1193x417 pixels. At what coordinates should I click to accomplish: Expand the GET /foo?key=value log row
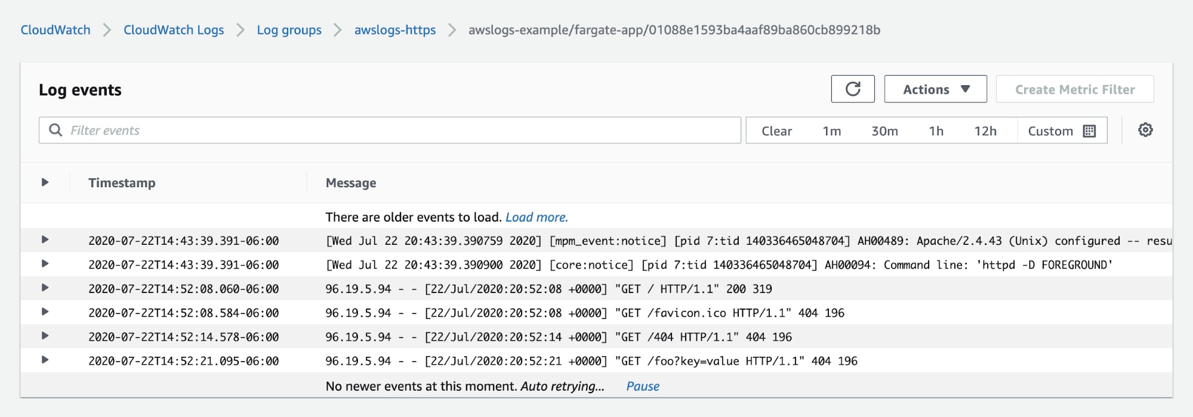pyautogui.click(x=45, y=360)
